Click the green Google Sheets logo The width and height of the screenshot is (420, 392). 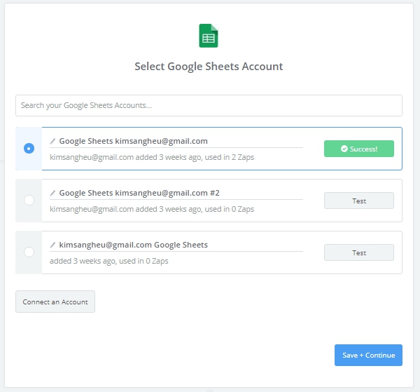pos(209,36)
